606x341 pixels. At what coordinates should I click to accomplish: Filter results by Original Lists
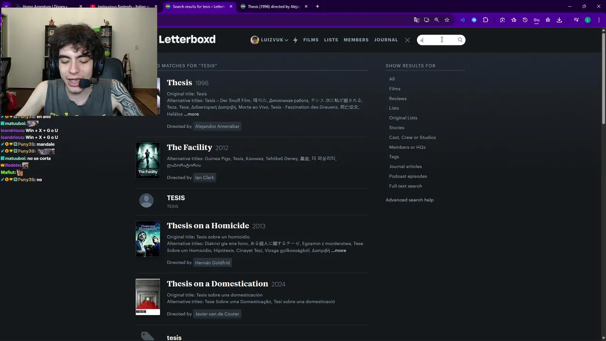tap(403, 118)
